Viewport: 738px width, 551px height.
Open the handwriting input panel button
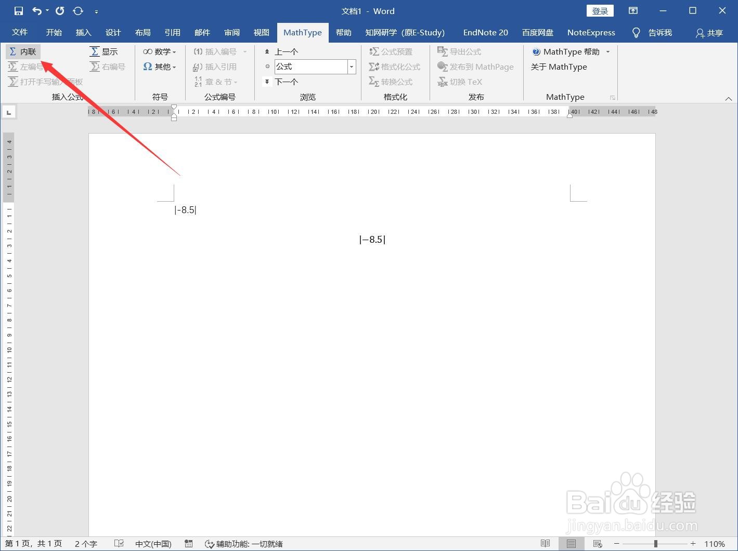pyautogui.click(x=46, y=82)
